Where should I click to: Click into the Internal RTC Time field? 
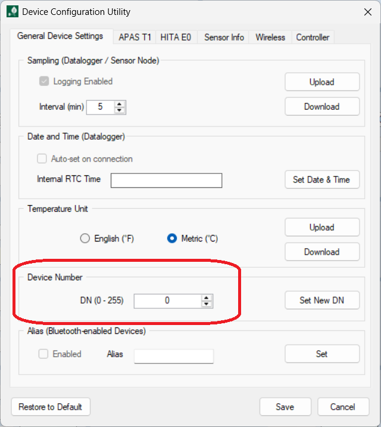pos(166,180)
